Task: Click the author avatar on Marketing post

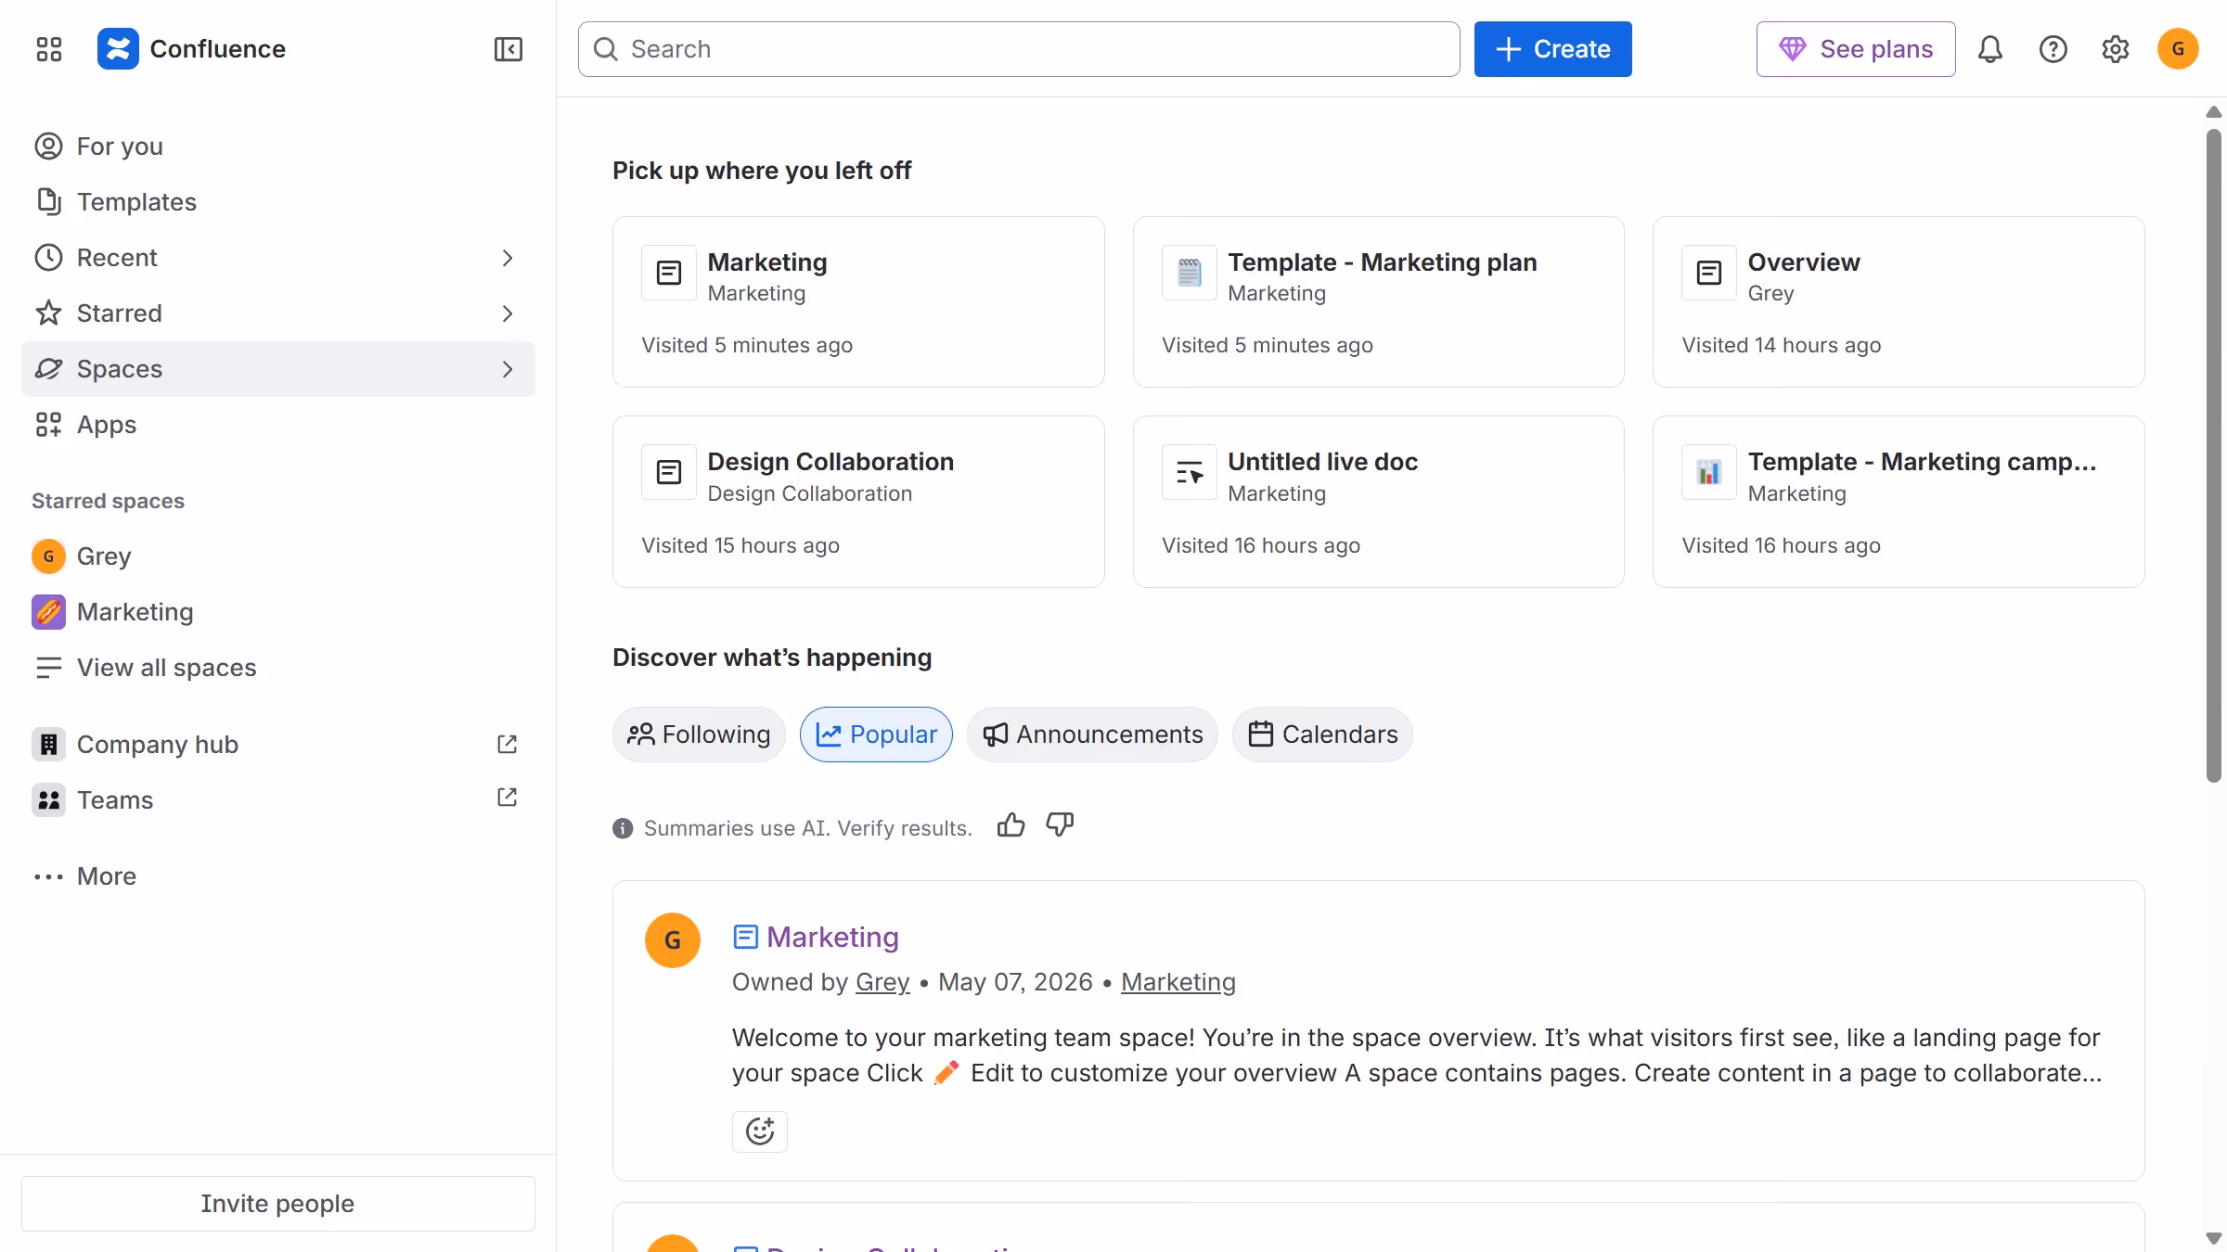Action: pos(672,940)
